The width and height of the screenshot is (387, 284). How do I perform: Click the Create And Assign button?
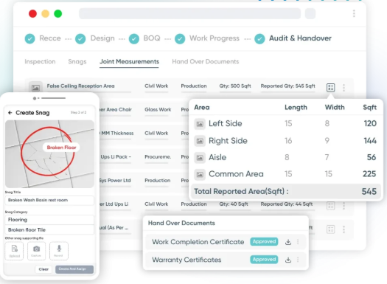coord(74,269)
